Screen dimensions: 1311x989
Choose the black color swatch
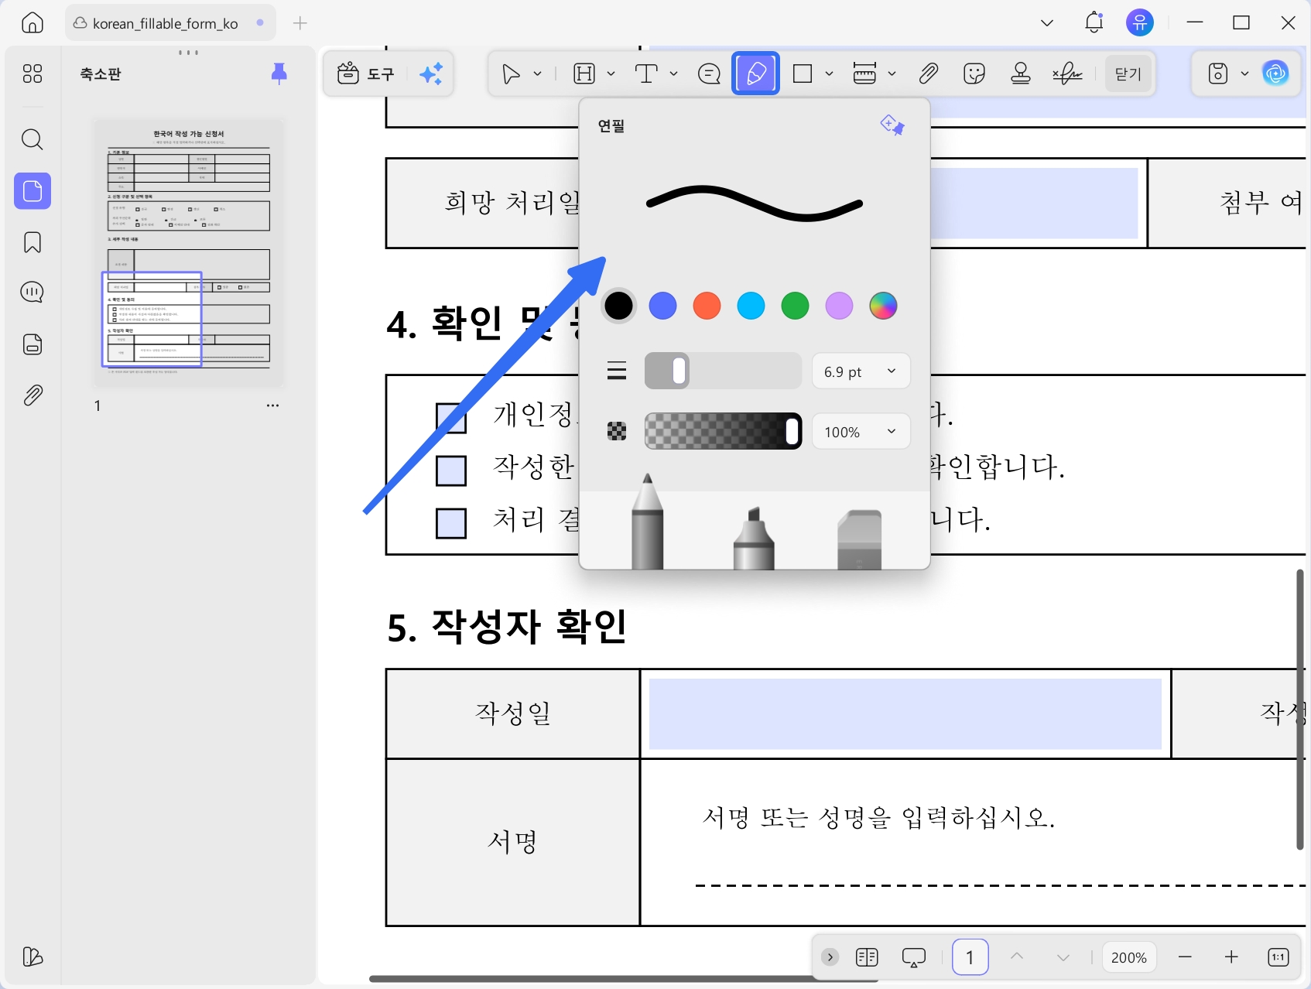618,306
